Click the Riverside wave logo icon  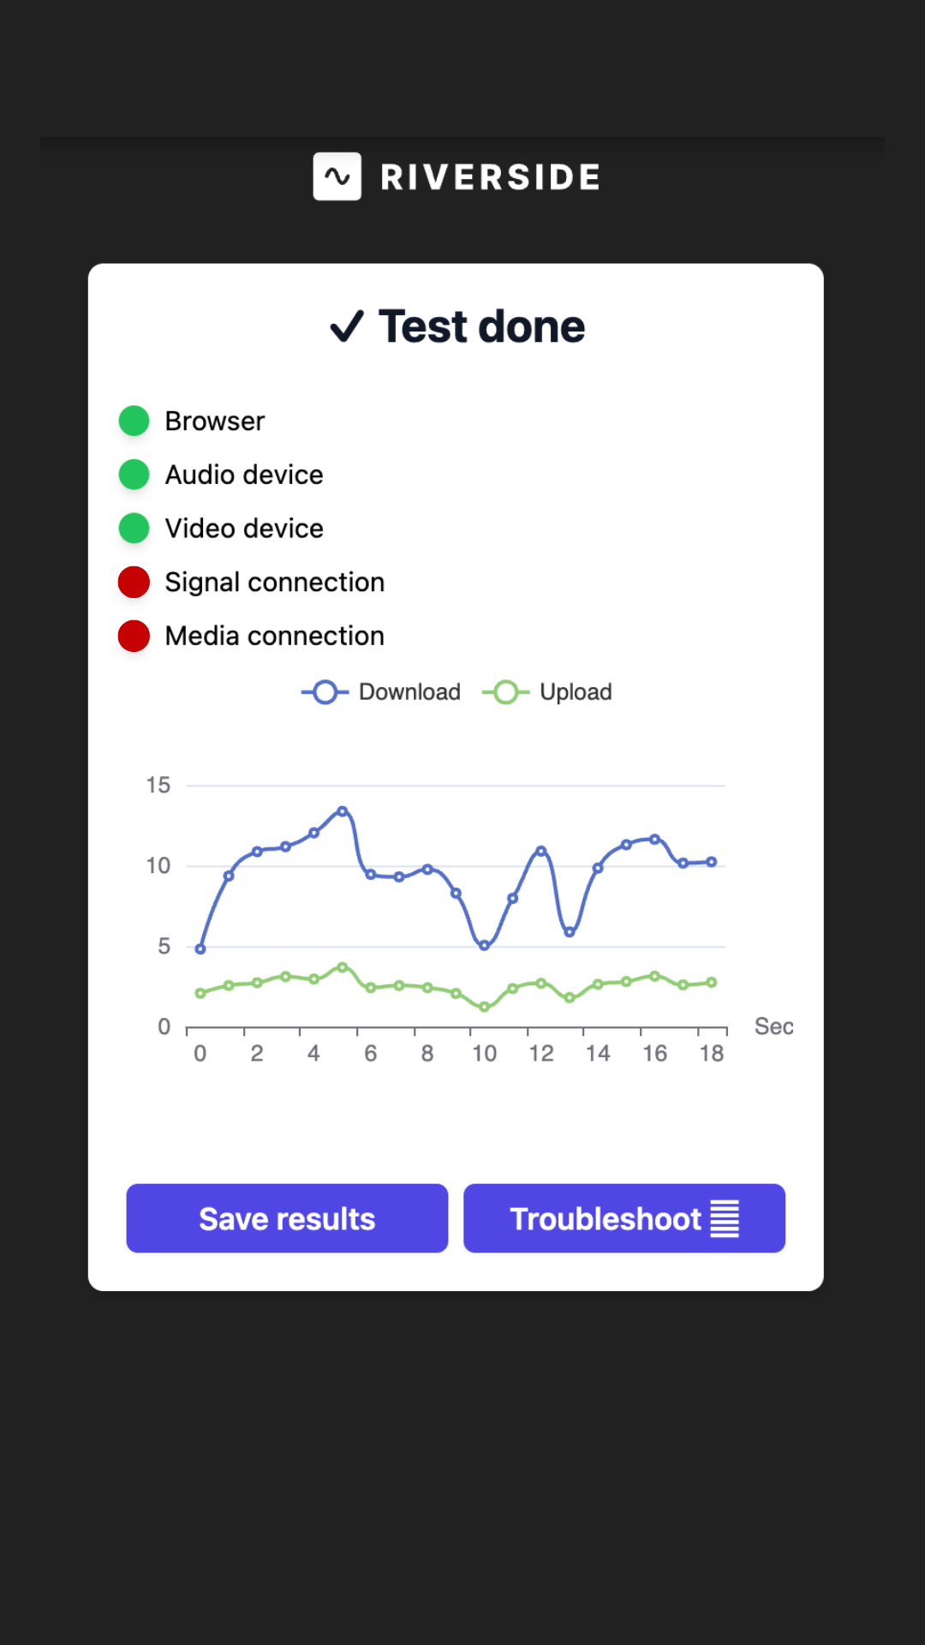[337, 176]
